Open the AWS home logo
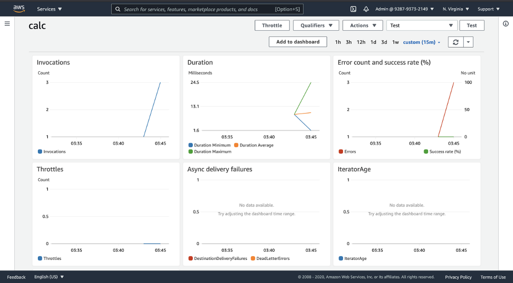513x283 pixels. 19,9
